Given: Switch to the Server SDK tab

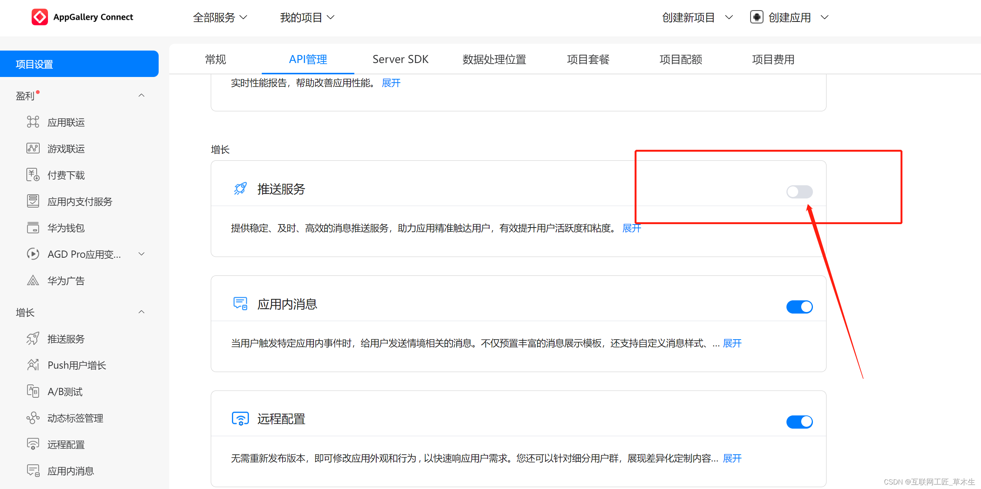Looking at the screenshot, I should coord(400,59).
